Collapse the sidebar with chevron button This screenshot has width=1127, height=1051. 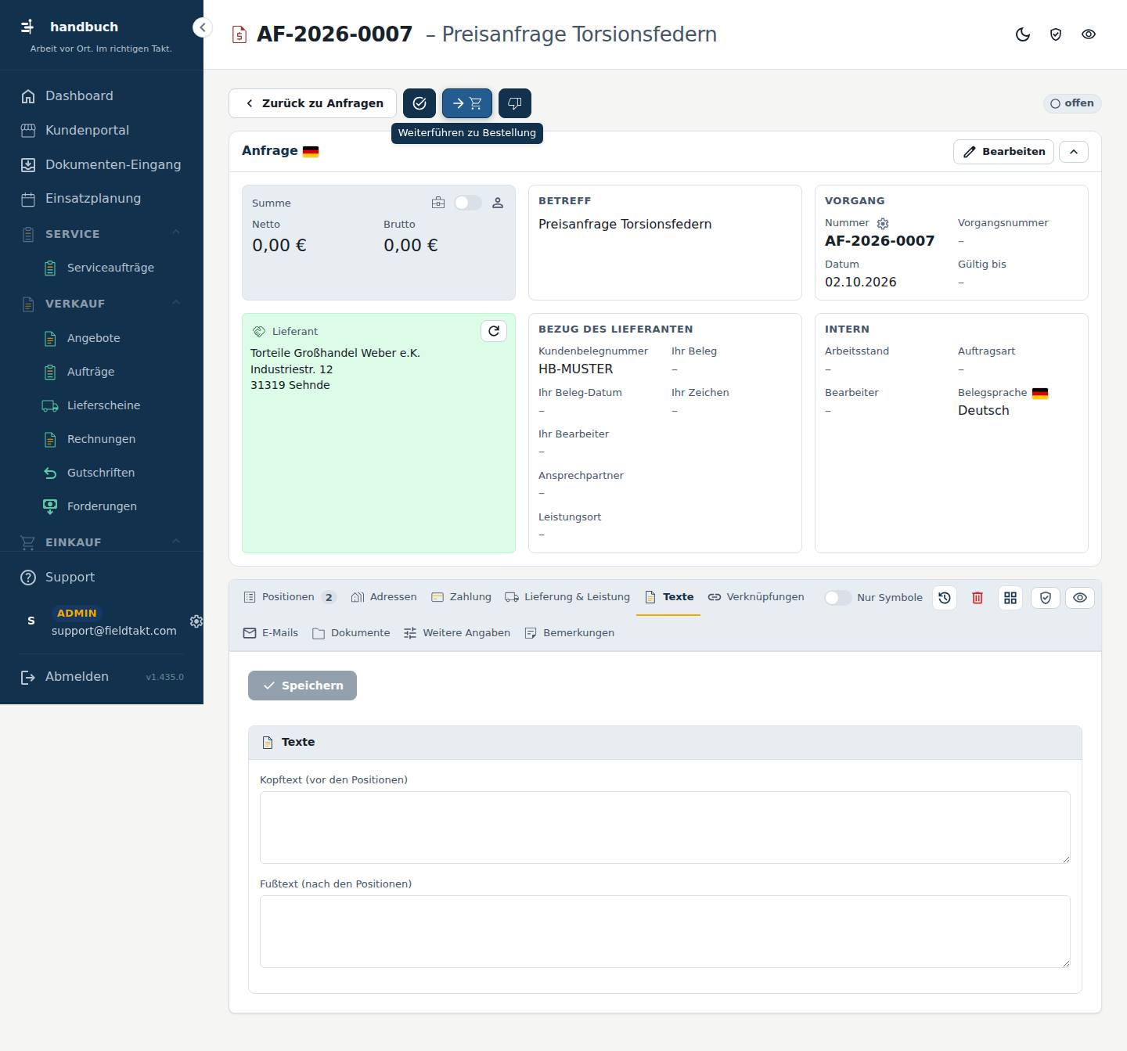203,27
